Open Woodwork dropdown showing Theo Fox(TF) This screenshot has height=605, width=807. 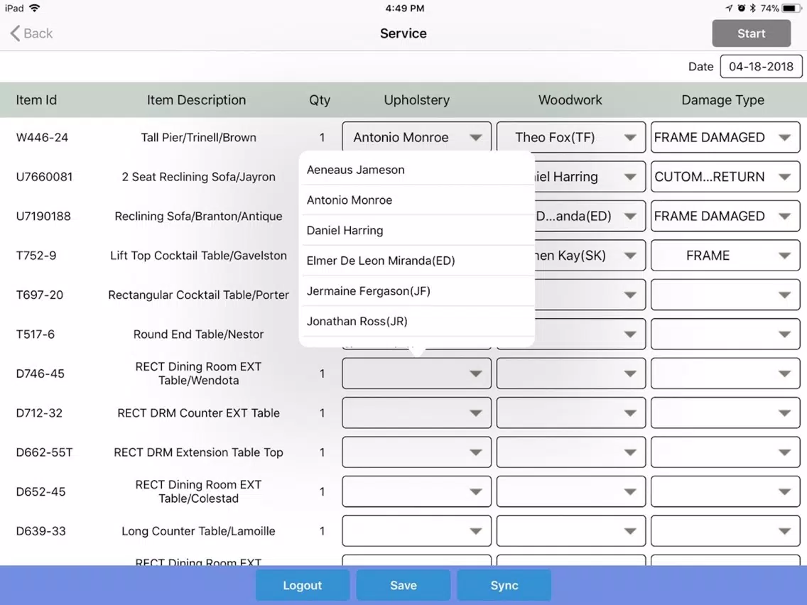570,137
